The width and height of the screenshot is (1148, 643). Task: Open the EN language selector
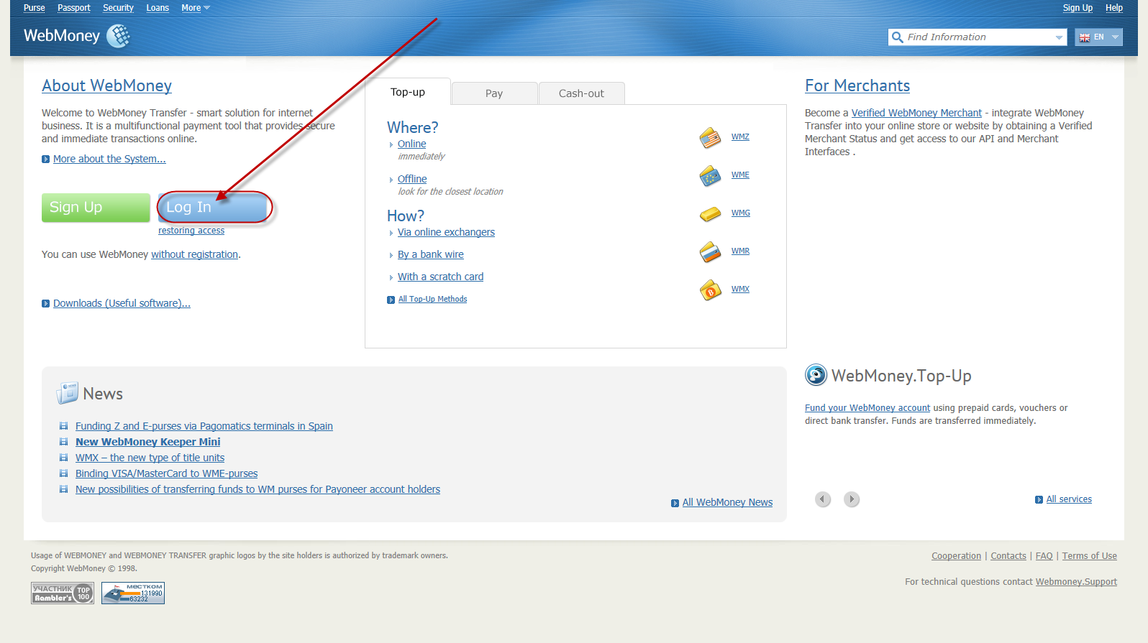(1099, 37)
